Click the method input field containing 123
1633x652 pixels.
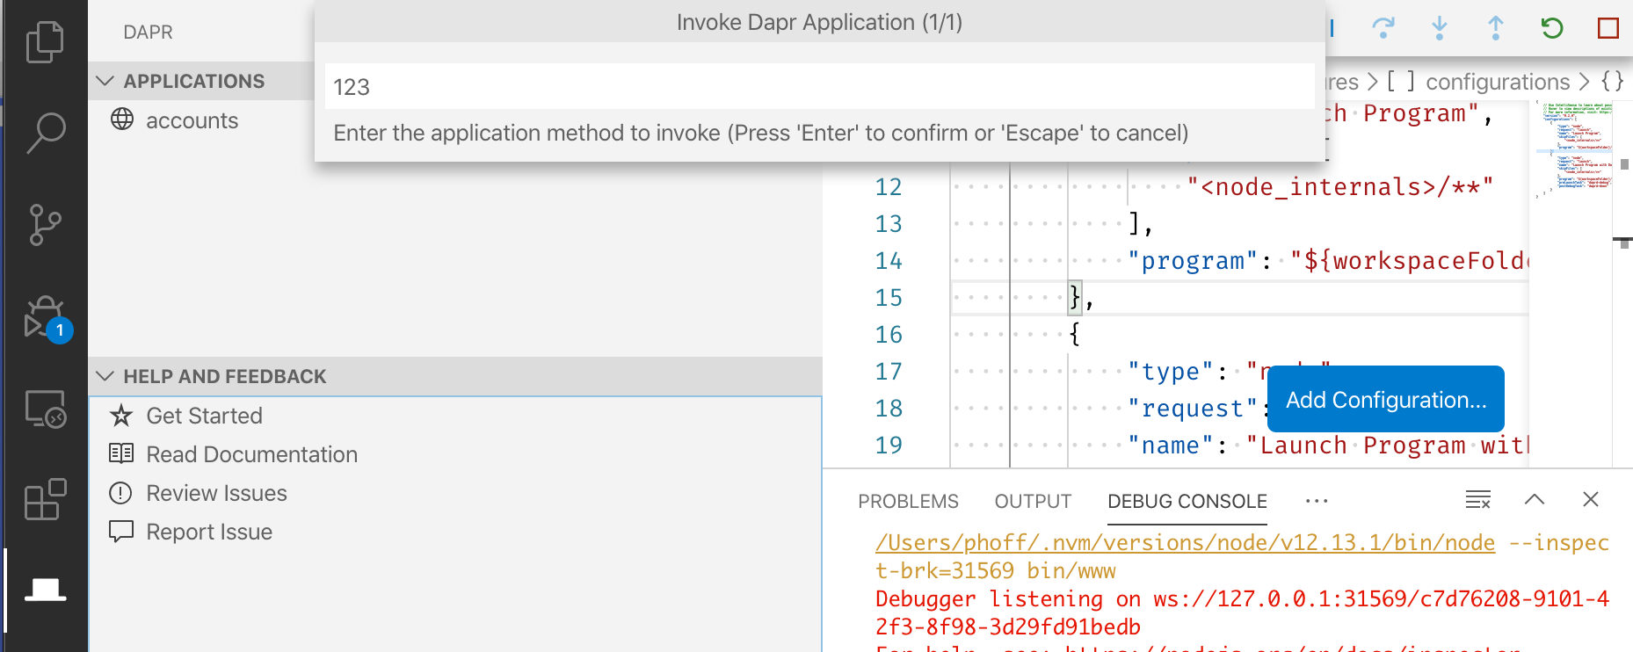click(817, 87)
